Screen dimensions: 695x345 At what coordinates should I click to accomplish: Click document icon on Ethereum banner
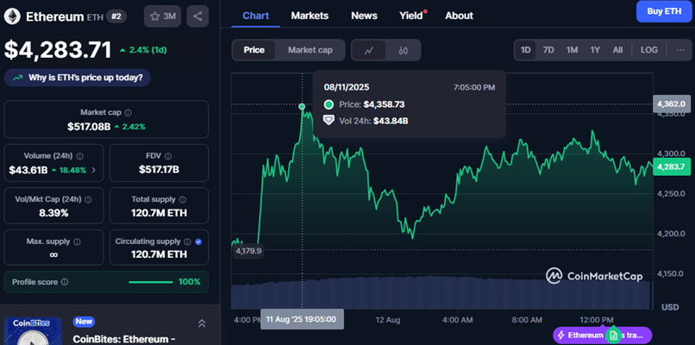(613, 335)
